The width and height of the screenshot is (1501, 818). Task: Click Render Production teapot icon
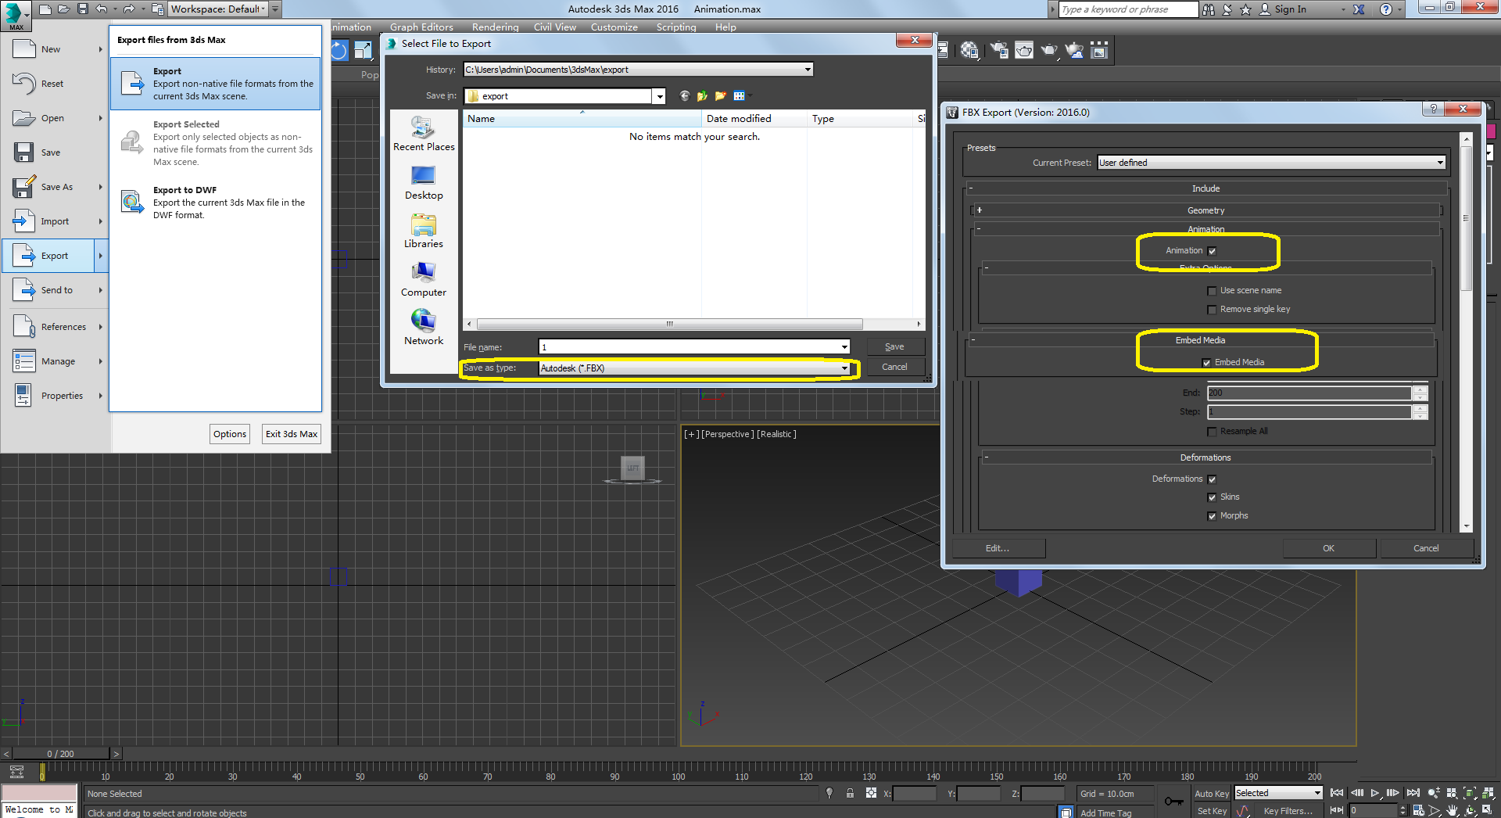1049,51
